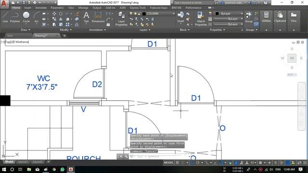The image size is (308, 173).
Task: Switch to the Parametric ribbon tab
Action: 57,8
